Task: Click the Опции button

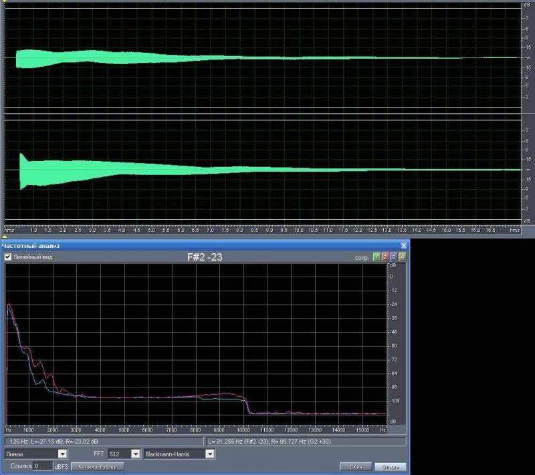Action: tap(391, 467)
